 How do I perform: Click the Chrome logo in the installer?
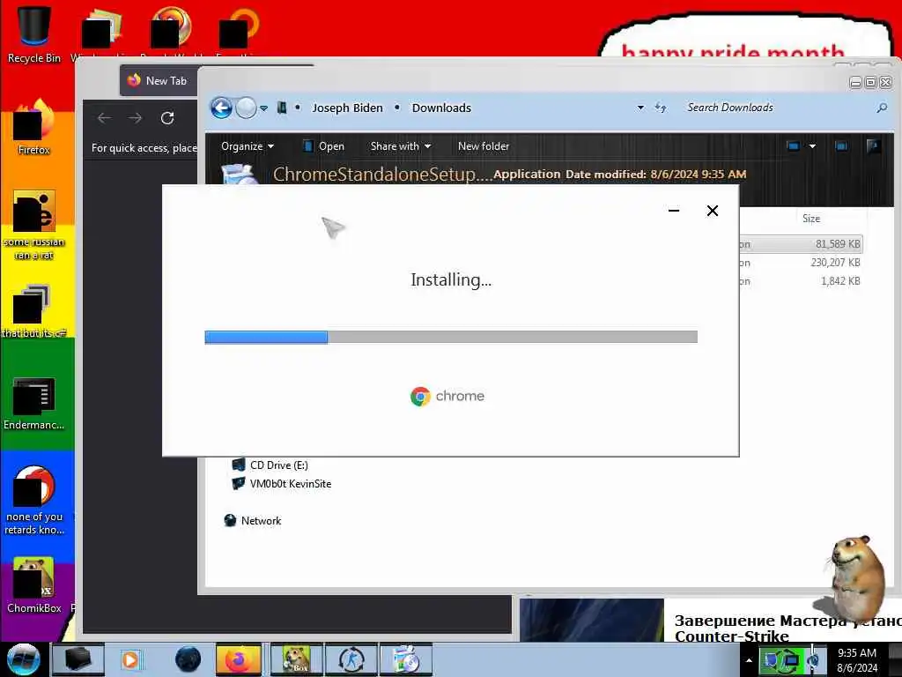click(x=420, y=396)
